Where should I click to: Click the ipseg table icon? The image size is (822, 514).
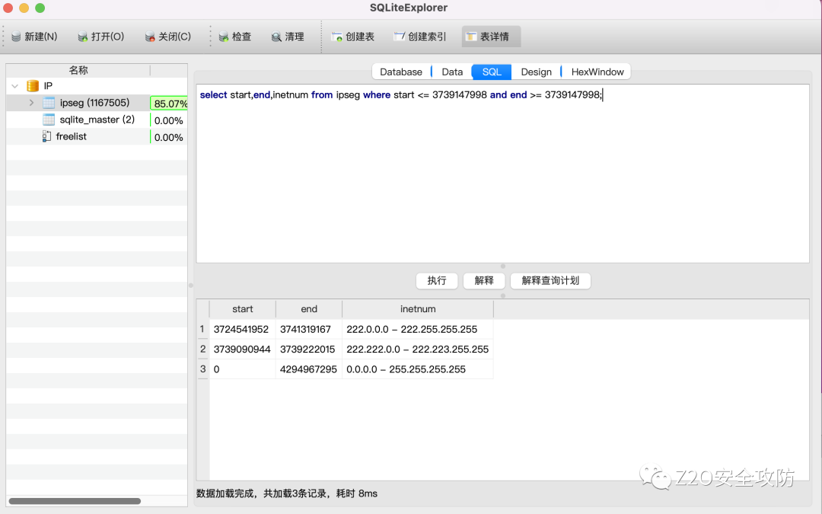pyautogui.click(x=49, y=103)
